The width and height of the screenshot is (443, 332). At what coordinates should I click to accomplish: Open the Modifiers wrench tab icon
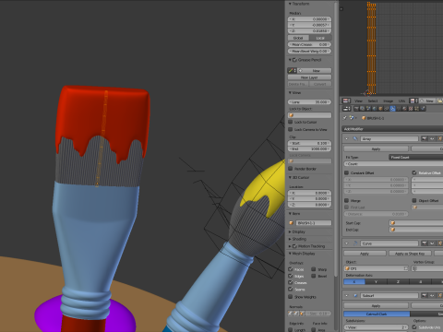pos(392,109)
